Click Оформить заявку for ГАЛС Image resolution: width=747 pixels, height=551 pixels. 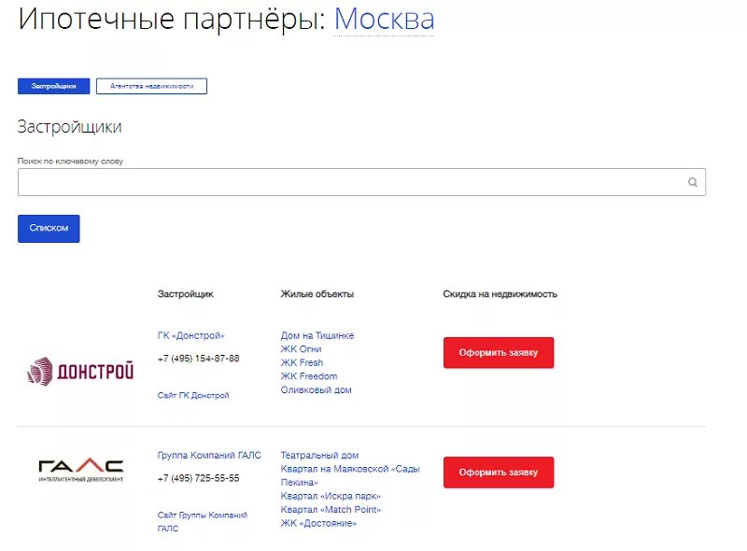coord(499,473)
